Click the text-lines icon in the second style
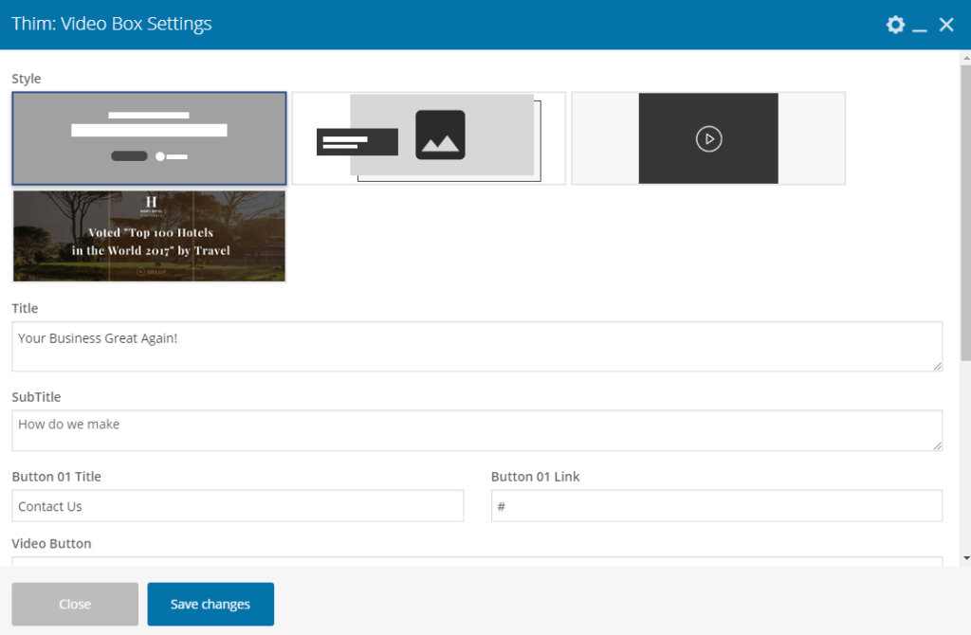Image resolution: width=971 pixels, height=635 pixels. click(x=357, y=140)
